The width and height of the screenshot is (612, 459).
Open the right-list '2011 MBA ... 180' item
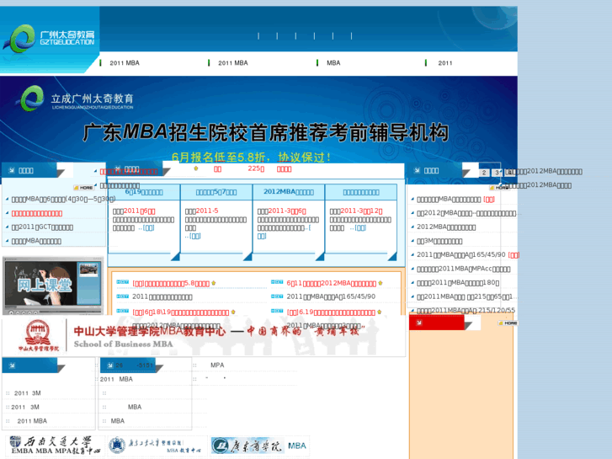coord(458,282)
